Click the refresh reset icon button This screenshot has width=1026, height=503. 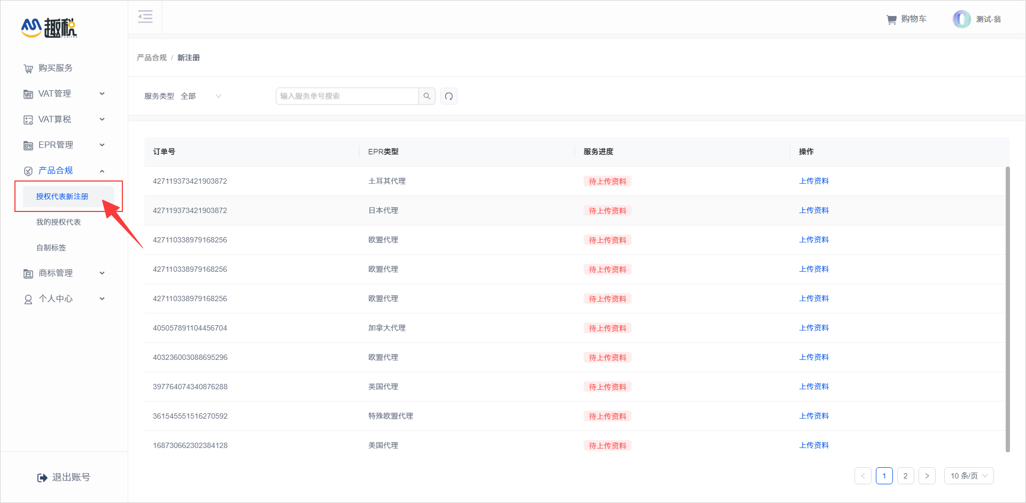449,96
